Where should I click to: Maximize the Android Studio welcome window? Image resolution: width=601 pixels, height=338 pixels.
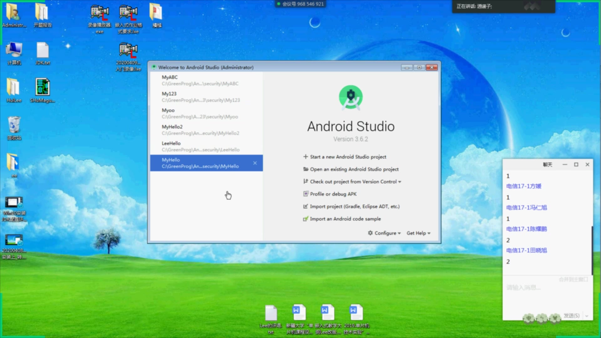[419, 67]
